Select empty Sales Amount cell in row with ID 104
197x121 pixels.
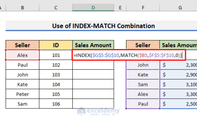click(x=93, y=84)
